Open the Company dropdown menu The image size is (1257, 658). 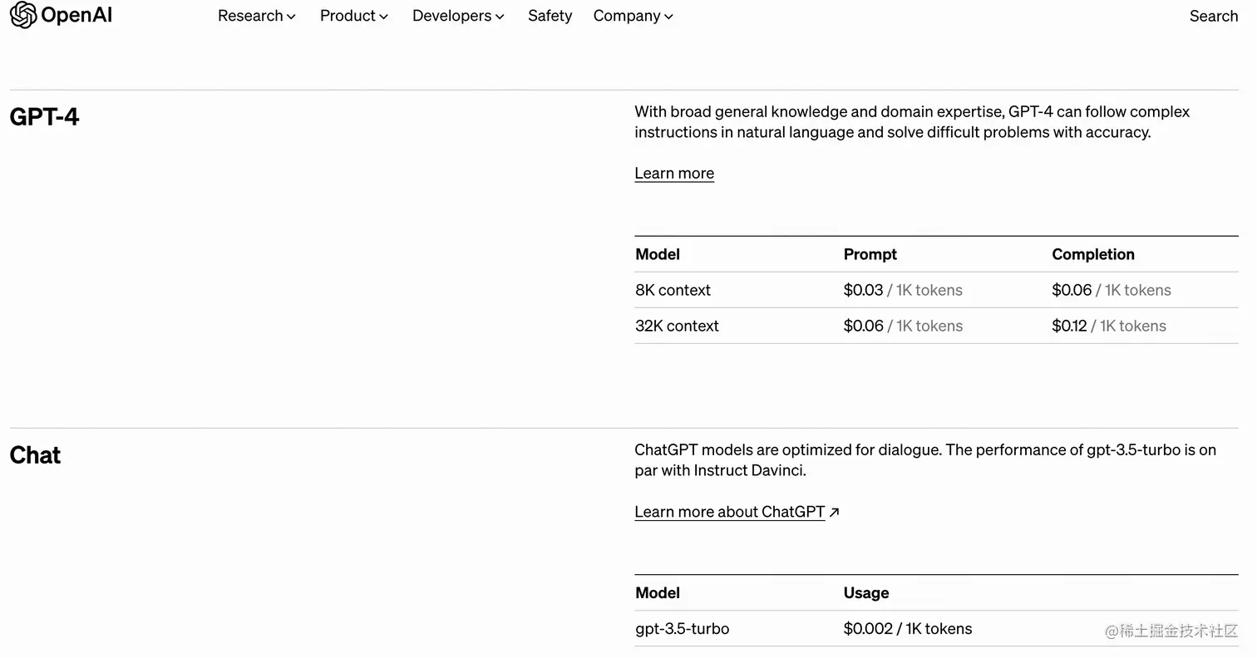tap(633, 16)
